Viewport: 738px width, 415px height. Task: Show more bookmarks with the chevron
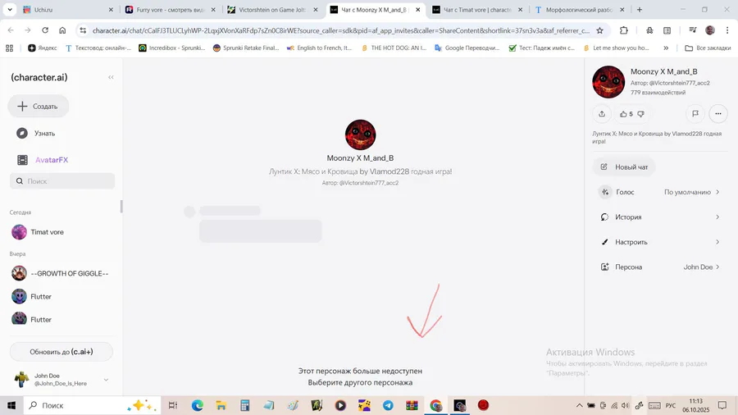tap(666, 48)
